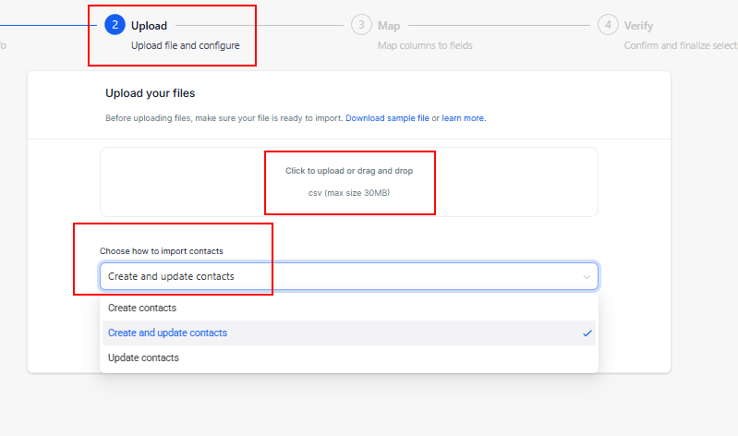The height and width of the screenshot is (436, 738).
Task: Click the Map columns to fields subtitle
Action: [425, 45]
